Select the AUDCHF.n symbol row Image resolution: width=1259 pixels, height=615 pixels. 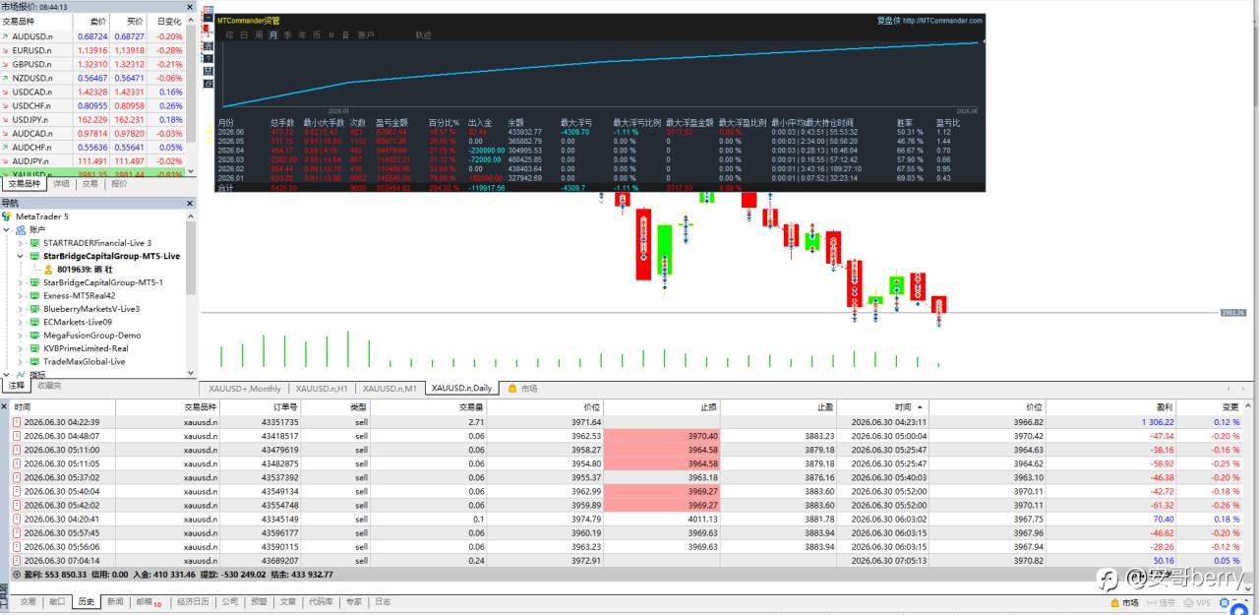pos(93,147)
